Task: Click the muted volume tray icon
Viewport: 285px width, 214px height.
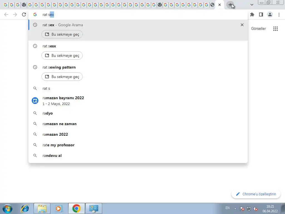Action: pyautogui.click(x=255, y=209)
